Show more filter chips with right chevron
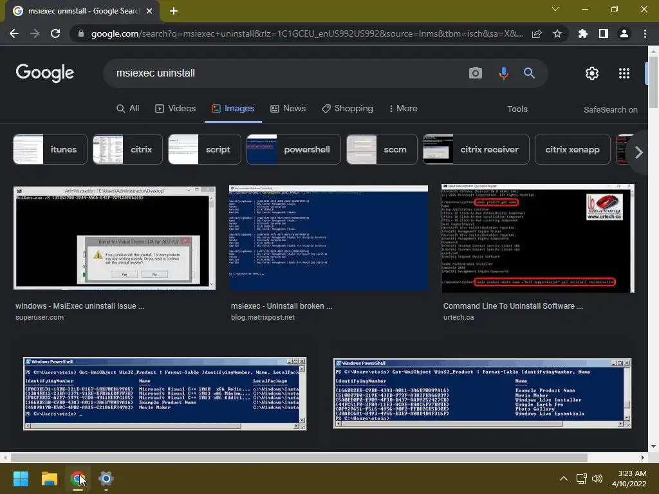 (638, 152)
